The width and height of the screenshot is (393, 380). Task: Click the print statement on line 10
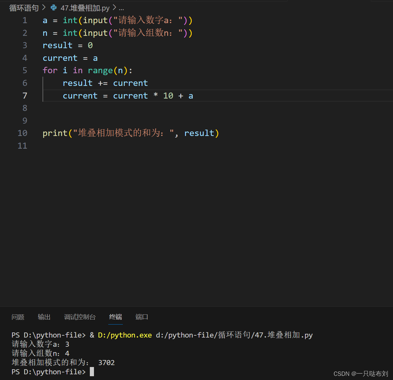55,133
